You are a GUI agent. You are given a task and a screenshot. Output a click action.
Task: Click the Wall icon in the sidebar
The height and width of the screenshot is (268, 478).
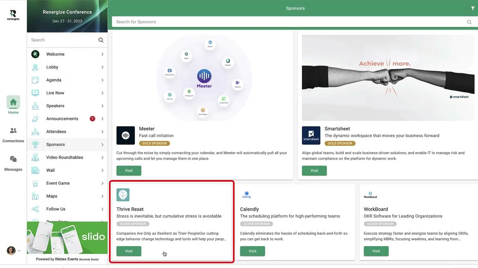(x=35, y=170)
